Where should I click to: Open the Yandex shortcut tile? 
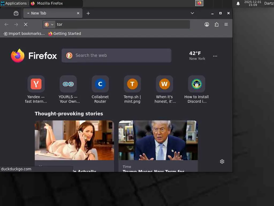(x=36, y=89)
